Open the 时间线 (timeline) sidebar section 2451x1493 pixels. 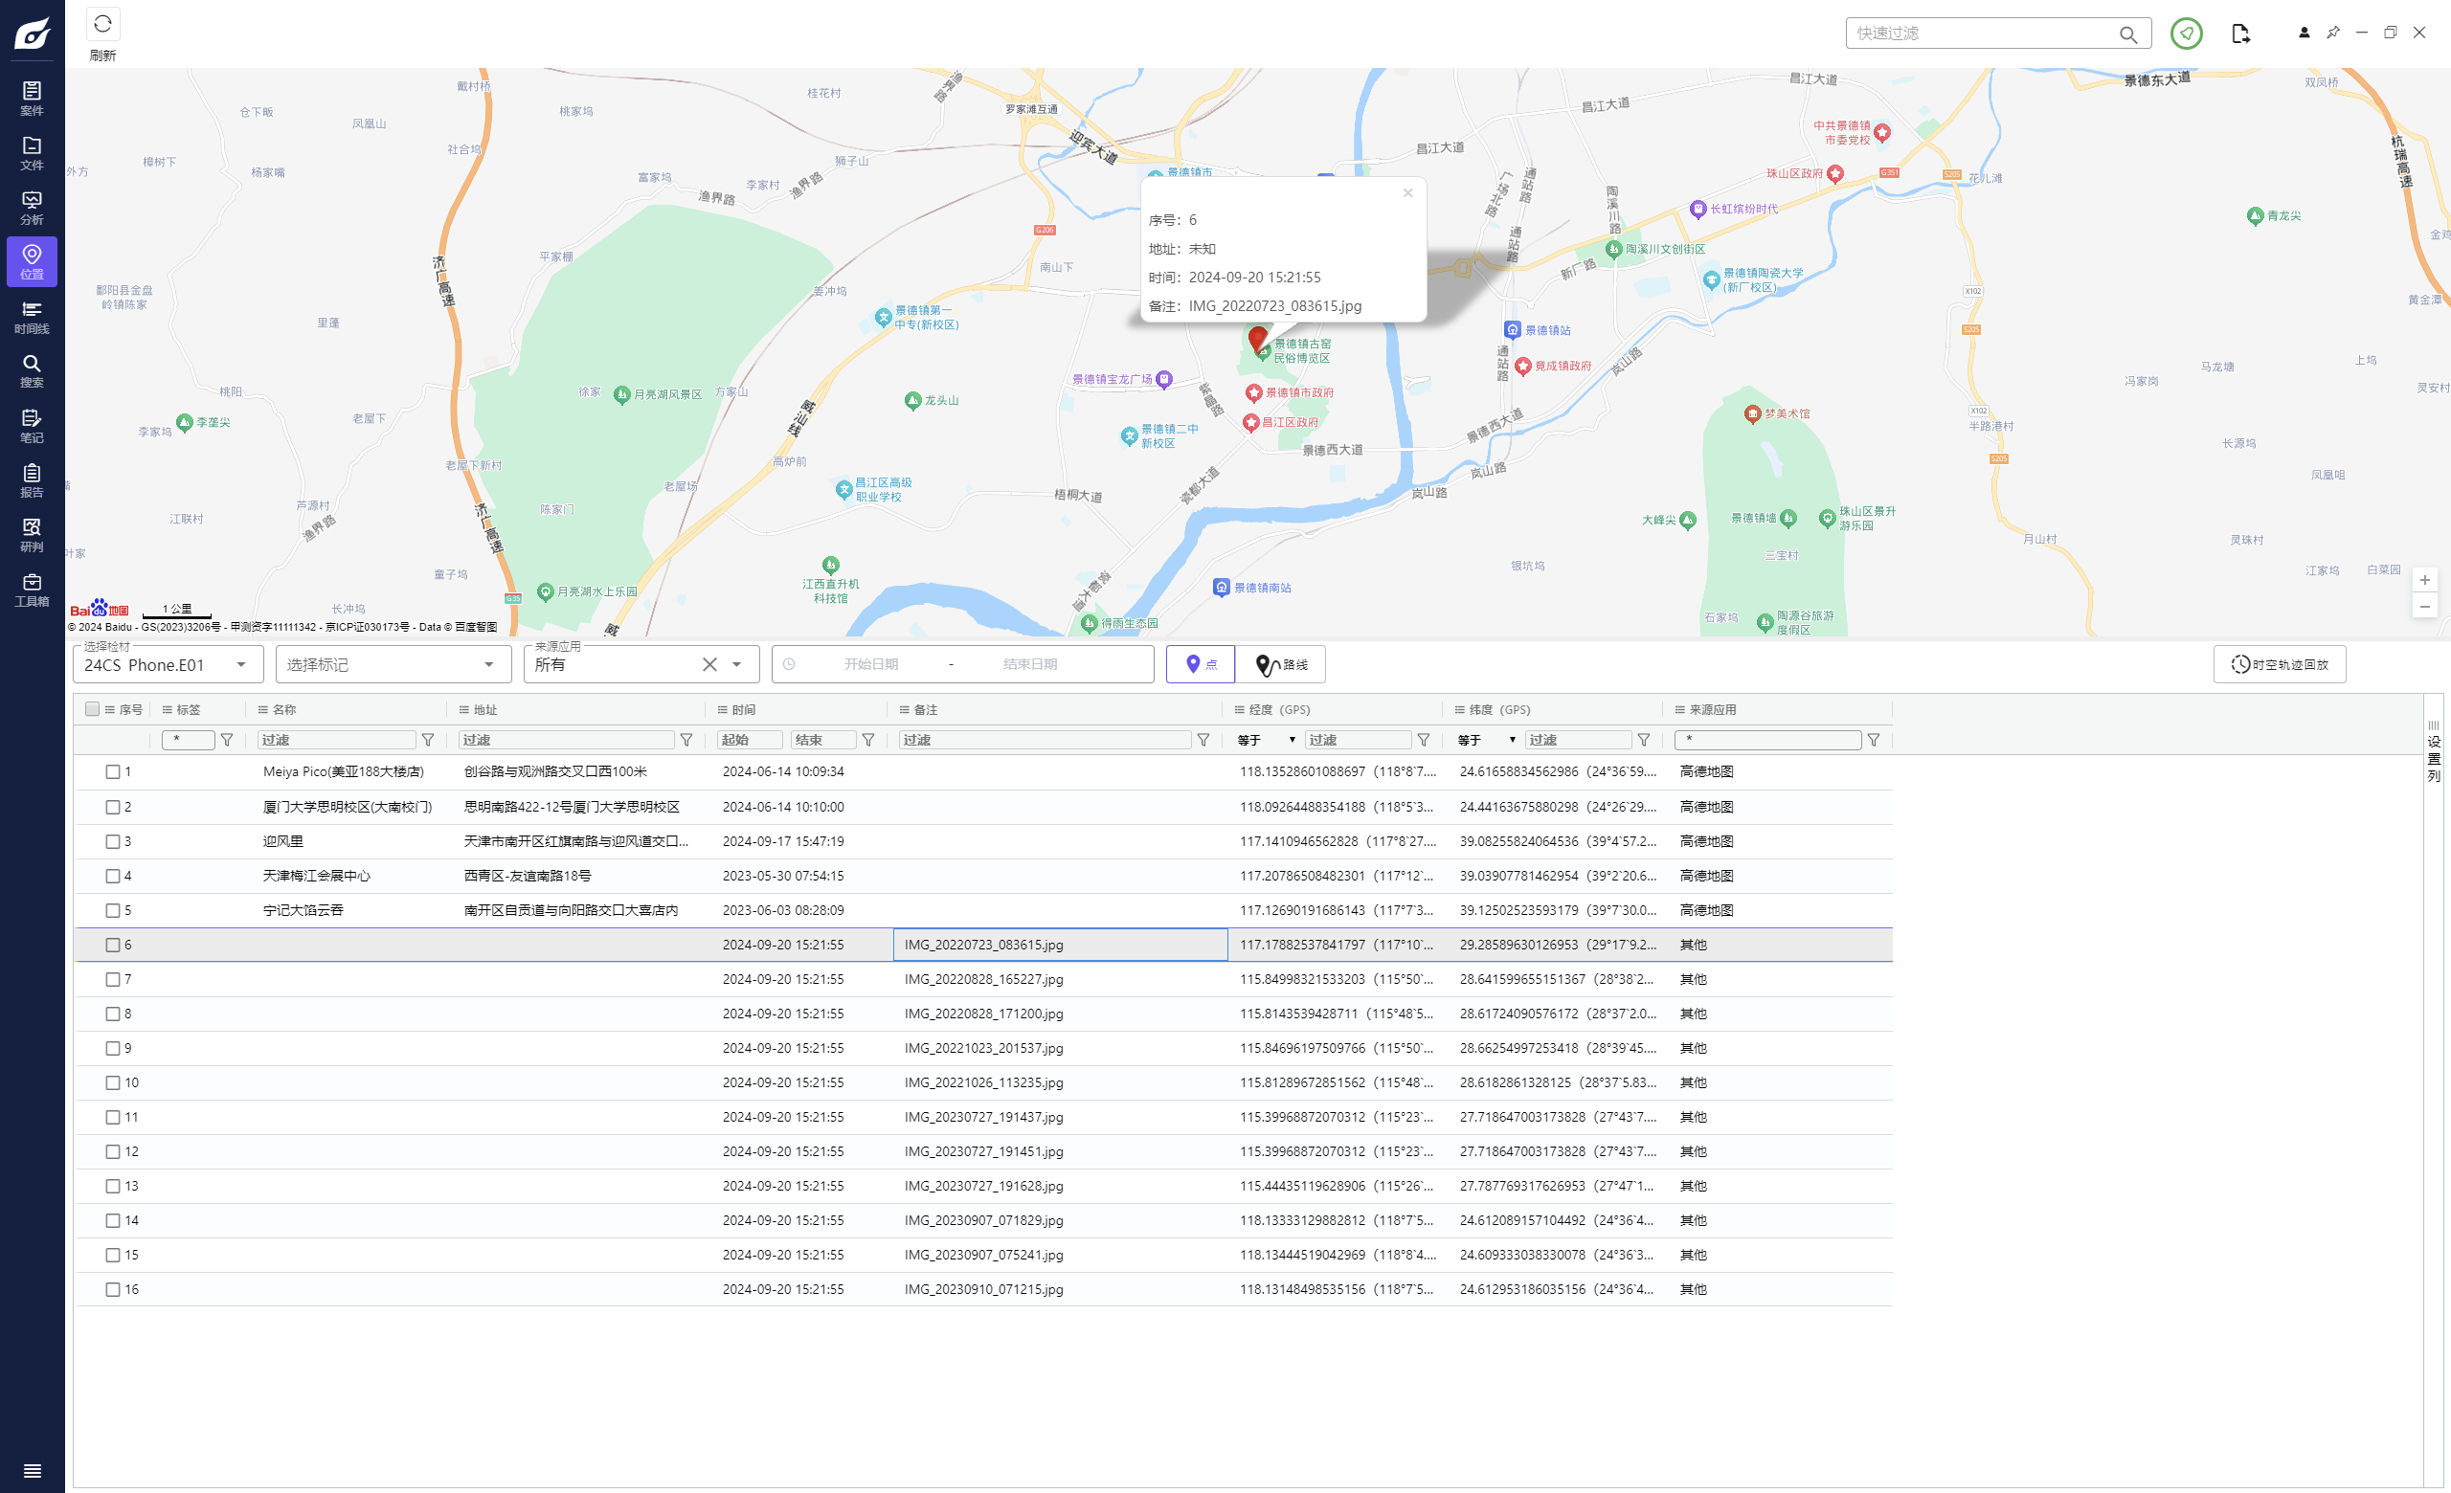point(32,317)
